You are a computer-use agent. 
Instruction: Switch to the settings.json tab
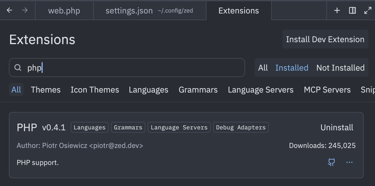(150, 11)
